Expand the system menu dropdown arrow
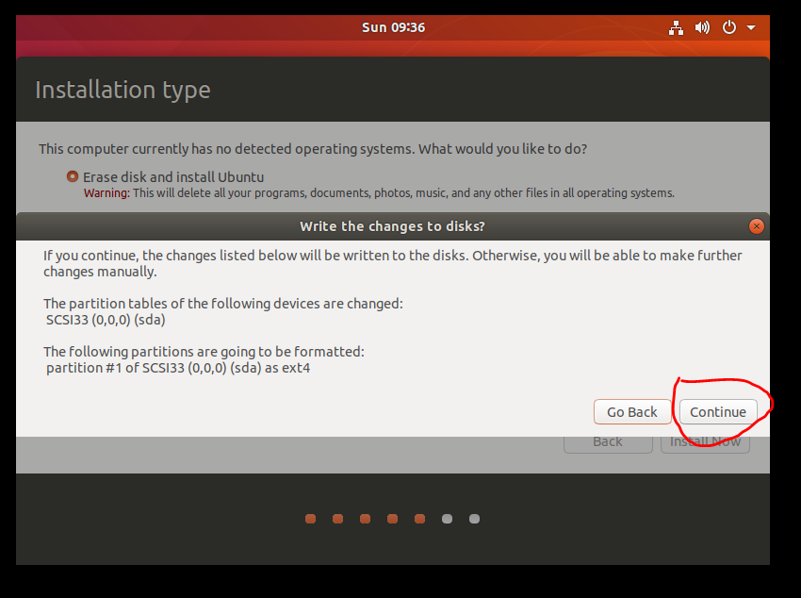Viewport: 801px width, 598px height. 751,27
